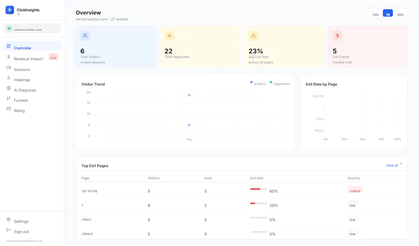Image resolution: width=419 pixels, height=246 pixels.
Task: Click the LIVE badge next to Revenue Impact
Action: pos(53,57)
